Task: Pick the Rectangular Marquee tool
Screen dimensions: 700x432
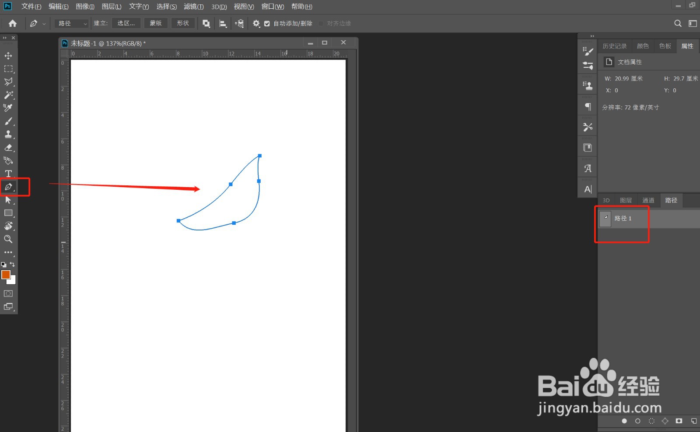Action: tap(8, 69)
